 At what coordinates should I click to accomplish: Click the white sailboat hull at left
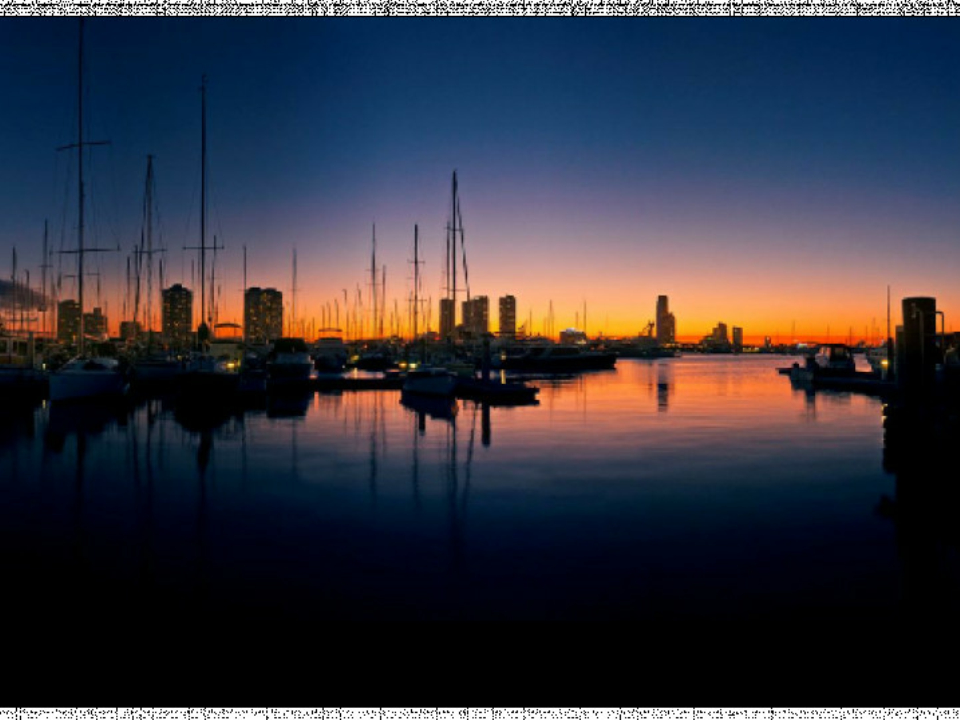coord(87,381)
